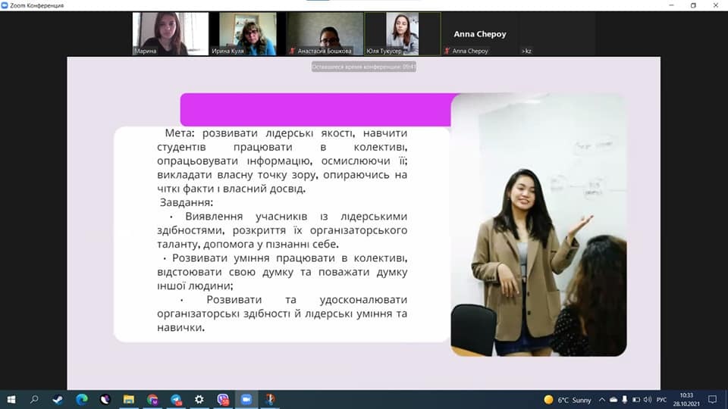Open Windows Settings gear in the taskbar
Viewport: 728px width, 409px height.
199,399
